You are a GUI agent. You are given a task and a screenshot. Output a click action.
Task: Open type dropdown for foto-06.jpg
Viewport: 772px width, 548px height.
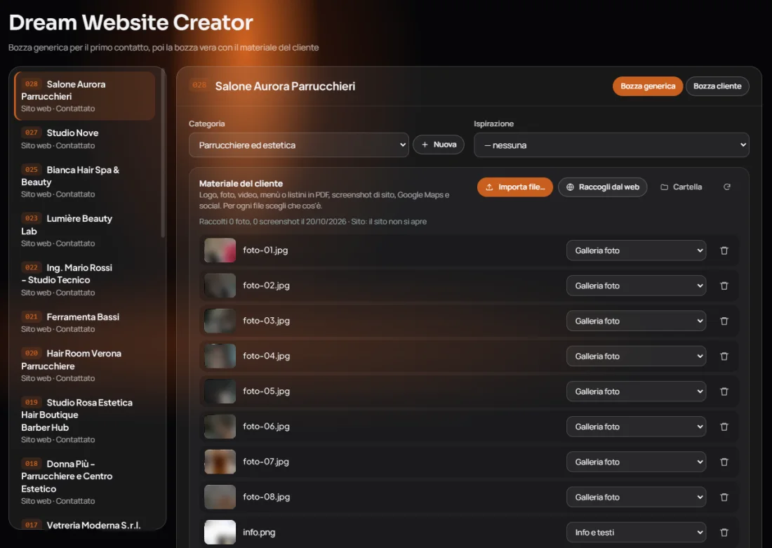(x=636, y=427)
